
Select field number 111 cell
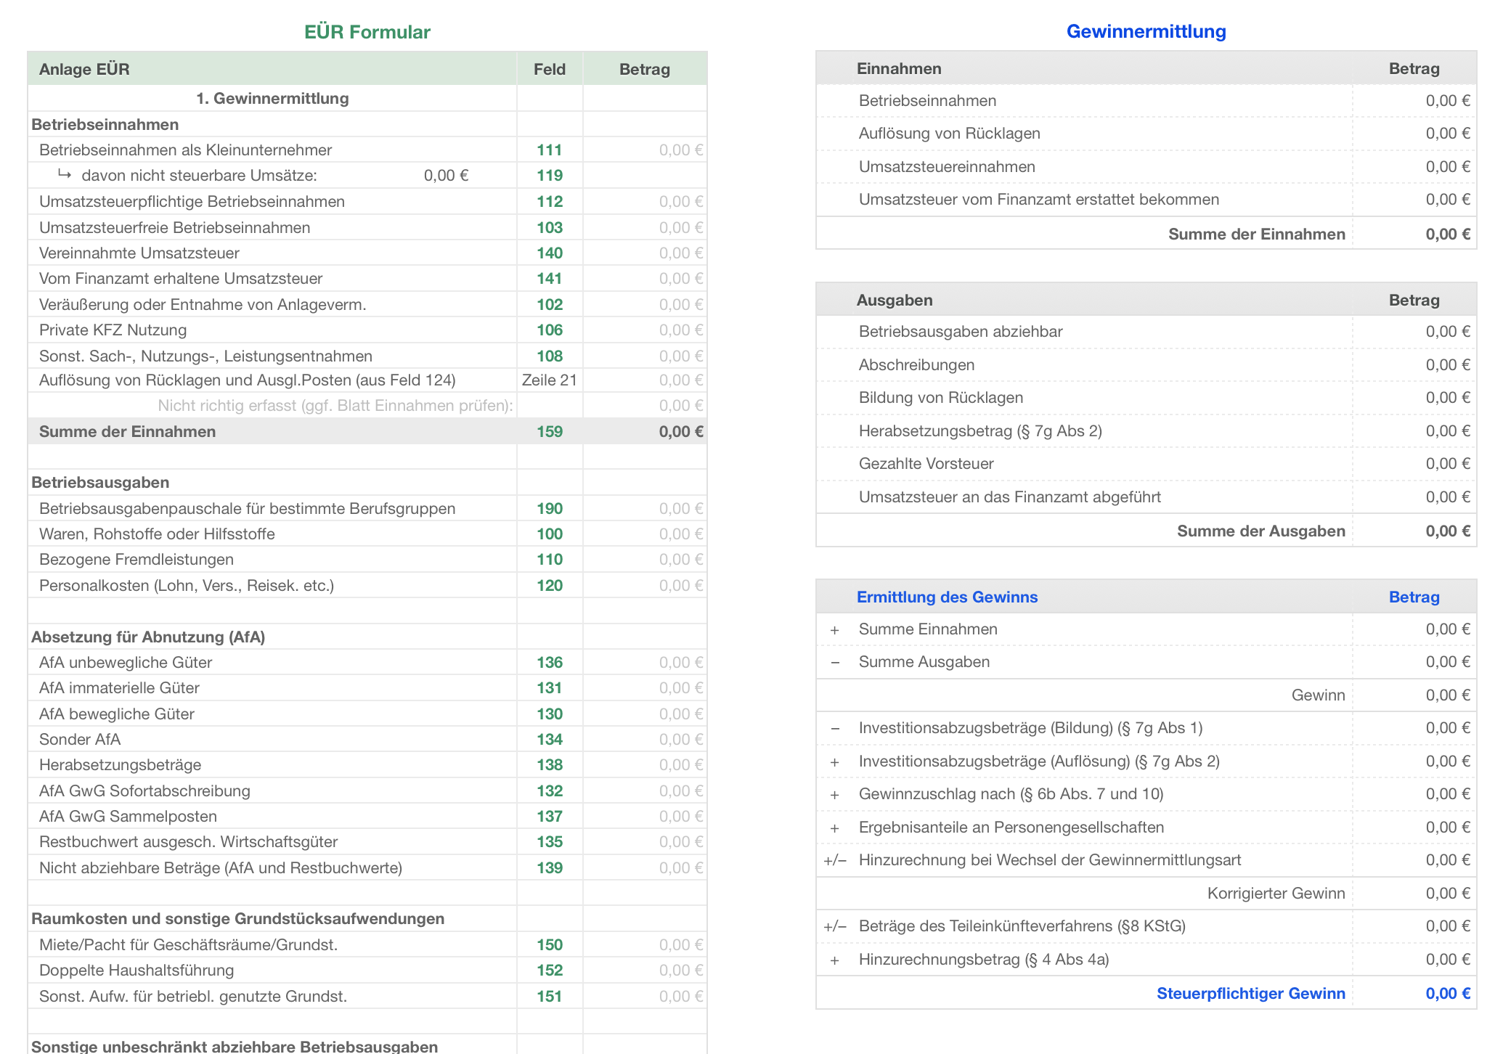tap(549, 150)
